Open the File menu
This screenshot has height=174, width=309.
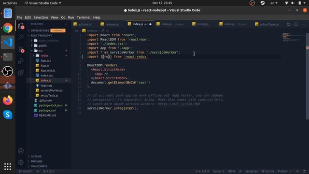tap(19, 17)
